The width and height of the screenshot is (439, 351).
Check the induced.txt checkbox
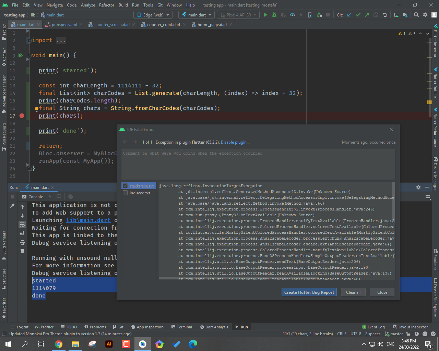click(x=126, y=193)
